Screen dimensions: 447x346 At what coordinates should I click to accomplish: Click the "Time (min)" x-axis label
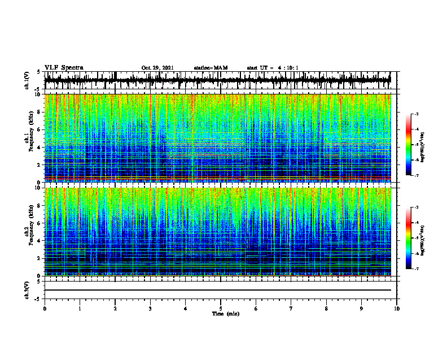pyautogui.click(x=226, y=314)
